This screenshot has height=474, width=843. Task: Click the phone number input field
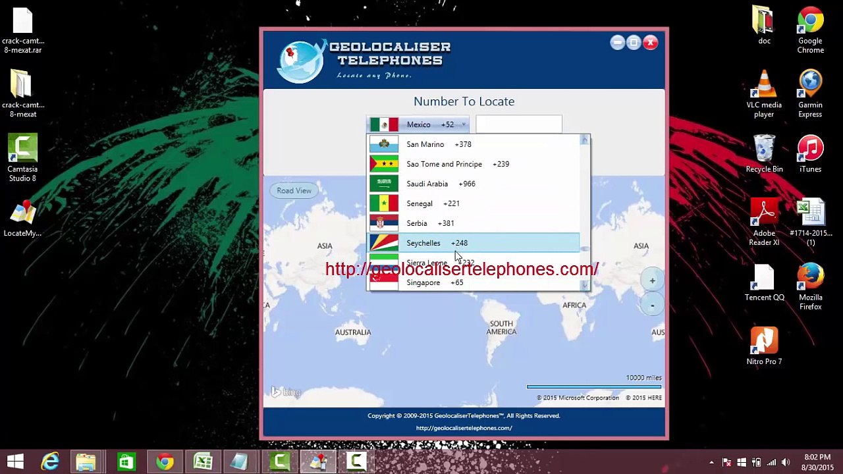(x=519, y=124)
